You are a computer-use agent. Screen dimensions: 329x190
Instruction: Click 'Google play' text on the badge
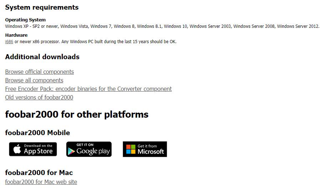tap(93, 151)
